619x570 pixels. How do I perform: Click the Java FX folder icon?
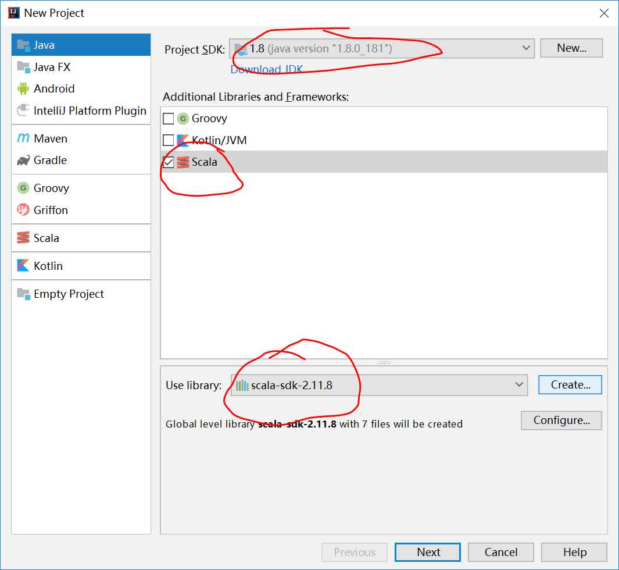[23, 67]
